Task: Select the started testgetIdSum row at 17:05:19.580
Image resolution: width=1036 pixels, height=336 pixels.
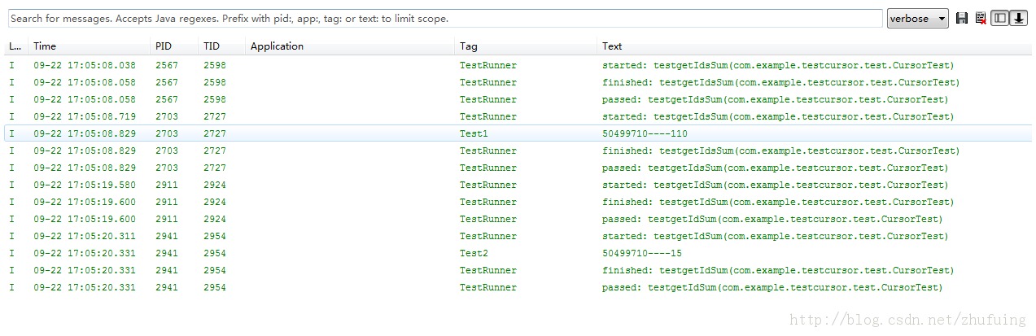Action: coord(518,185)
